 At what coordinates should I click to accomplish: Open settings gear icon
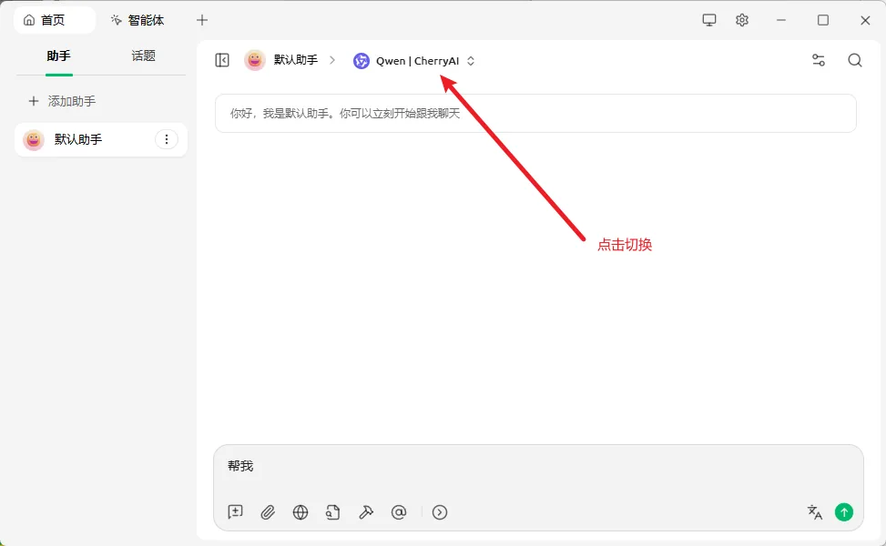(742, 20)
